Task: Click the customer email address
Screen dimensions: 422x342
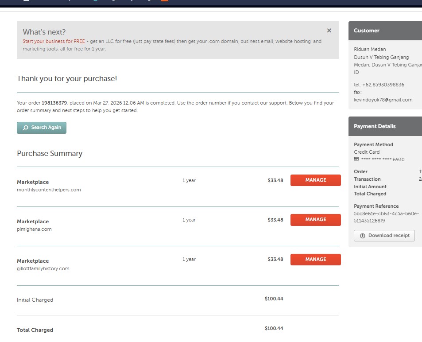Action: click(x=383, y=100)
